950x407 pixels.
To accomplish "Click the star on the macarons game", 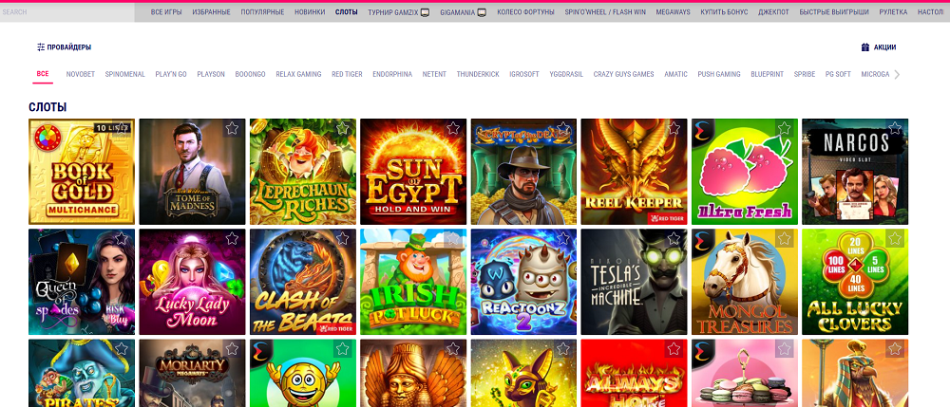I will [784, 348].
